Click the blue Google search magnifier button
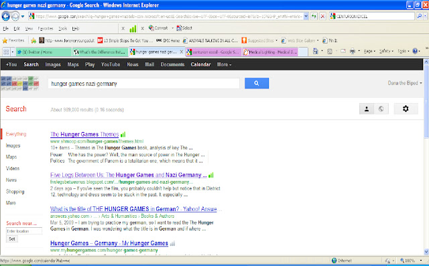This screenshot has height=266, width=429. (257, 83)
